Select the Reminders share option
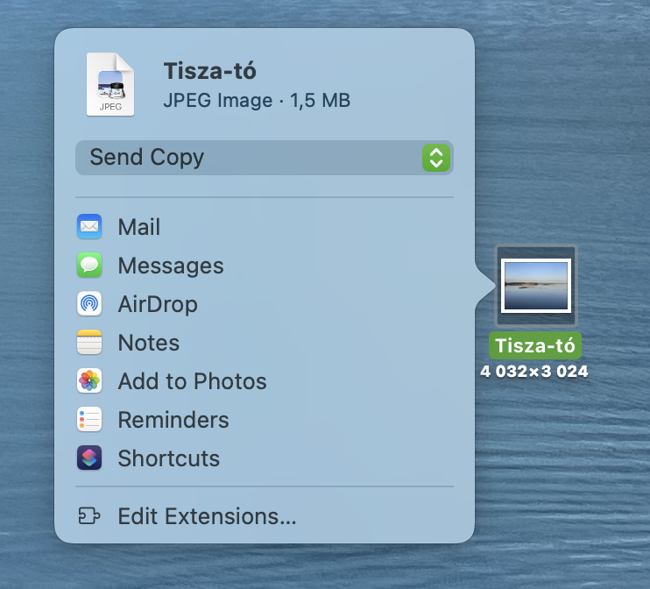650x589 pixels. pyautogui.click(x=265, y=419)
